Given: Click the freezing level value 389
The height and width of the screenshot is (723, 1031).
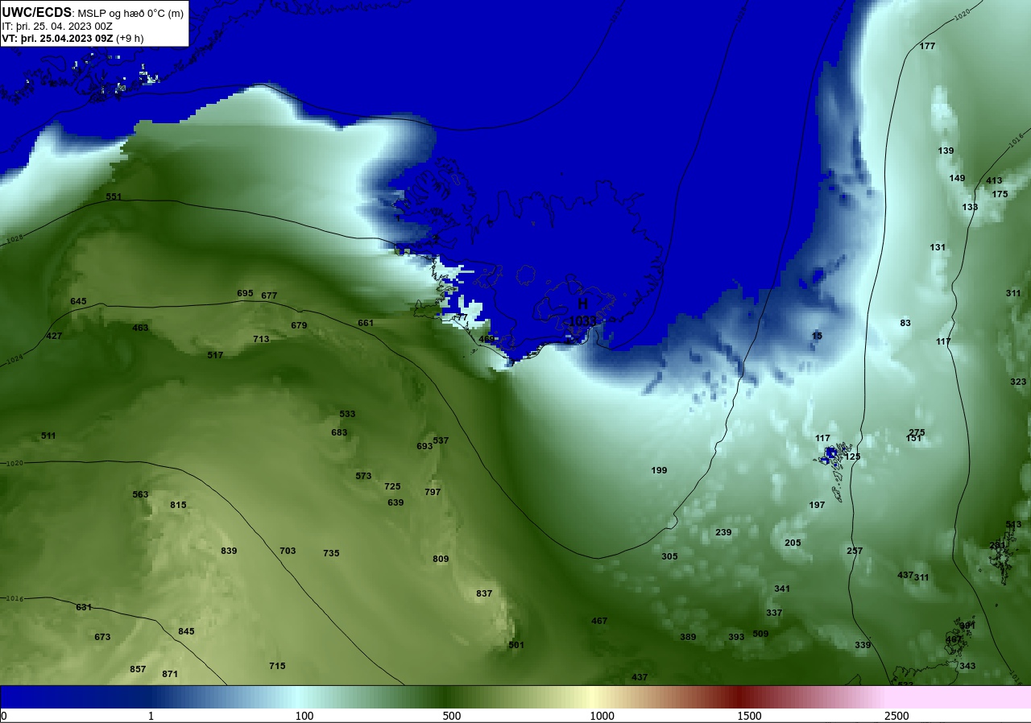Looking at the screenshot, I should [688, 637].
